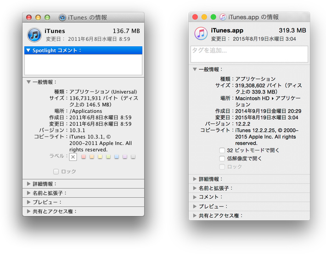Select the no-label X button
Screen dimensions: 326x256
point(73,157)
